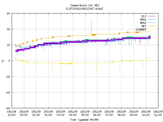
Task: Click the x-axis tick 191109 00:00
Action: (24, 113)
